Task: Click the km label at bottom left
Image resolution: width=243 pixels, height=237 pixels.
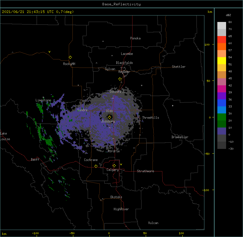Action: coord(4,234)
